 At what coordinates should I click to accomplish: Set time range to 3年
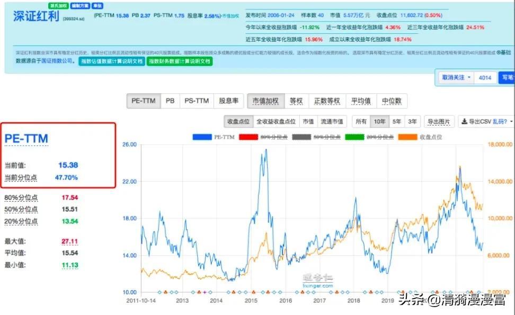tap(412, 121)
